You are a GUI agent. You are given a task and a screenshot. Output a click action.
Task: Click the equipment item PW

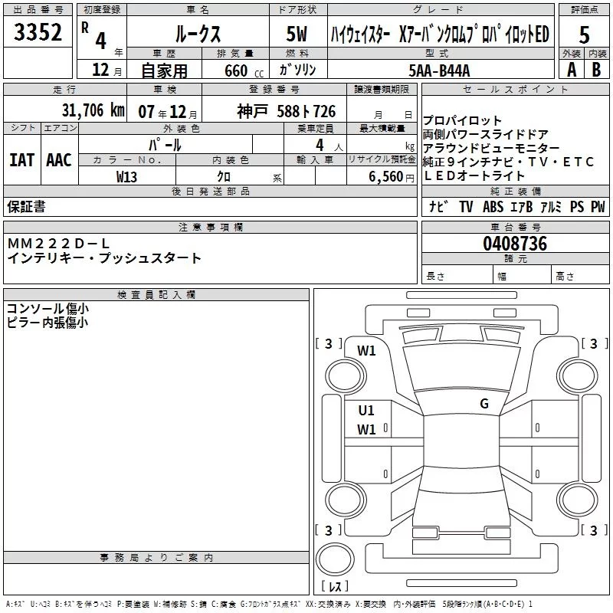point(598,206)
